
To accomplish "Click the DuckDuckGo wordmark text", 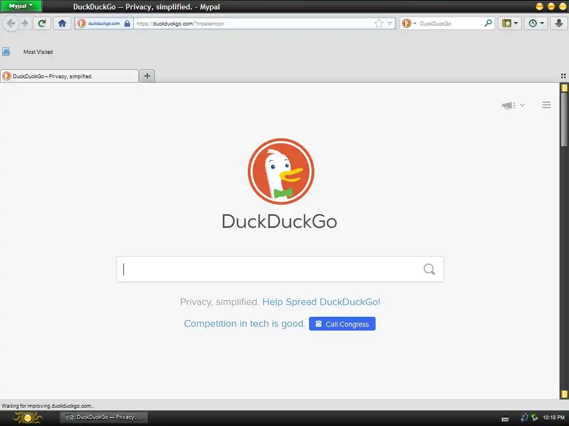I will pos(279,221).
